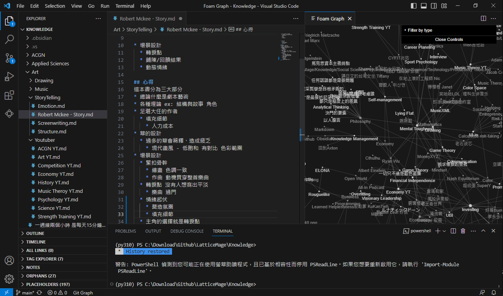Open the notifications bell
503x296 pixels.
point(494,293)
